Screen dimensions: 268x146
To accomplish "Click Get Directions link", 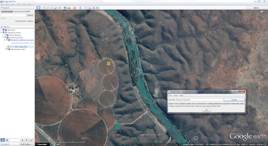I will tap(21, 21).
